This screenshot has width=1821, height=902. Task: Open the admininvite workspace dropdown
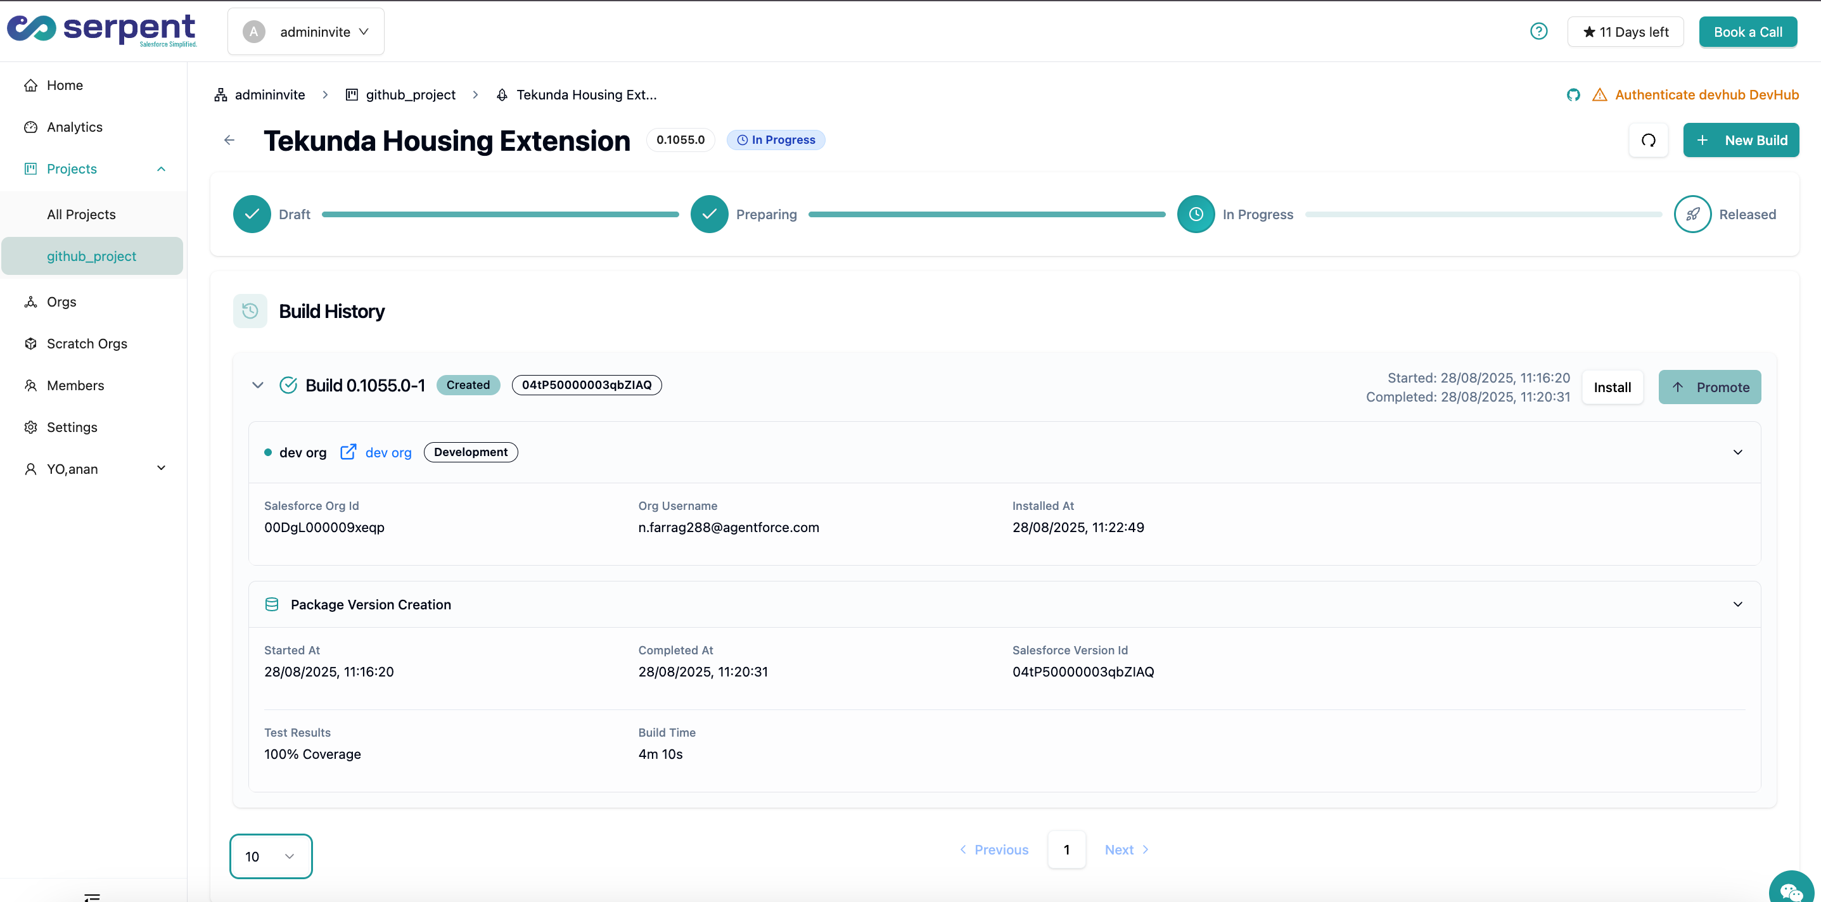tap(305, 32)
